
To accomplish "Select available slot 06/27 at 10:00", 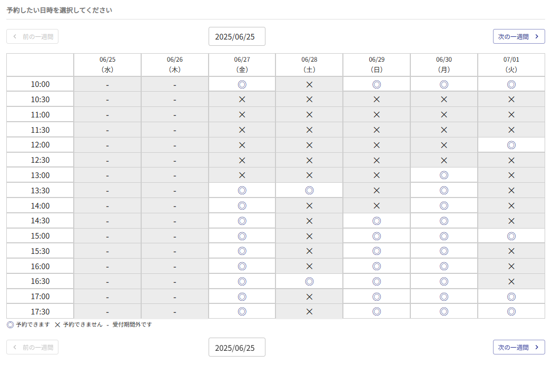I will pos(242,84).
